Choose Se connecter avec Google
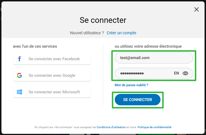 coord(52,75)
